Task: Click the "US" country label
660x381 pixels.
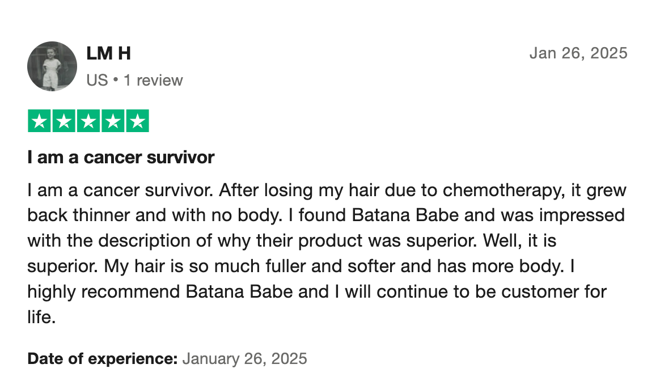Action: [97, 81]
